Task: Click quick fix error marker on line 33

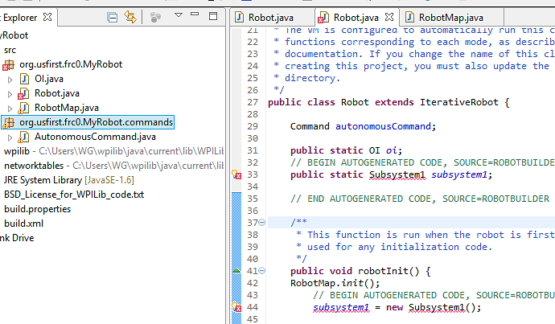Action: [236, 174]
